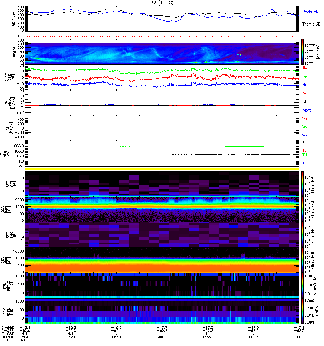Select the red "Ne" legend label
The height and width of the screenshot is (346, 324).
click(x=305, y=93)
